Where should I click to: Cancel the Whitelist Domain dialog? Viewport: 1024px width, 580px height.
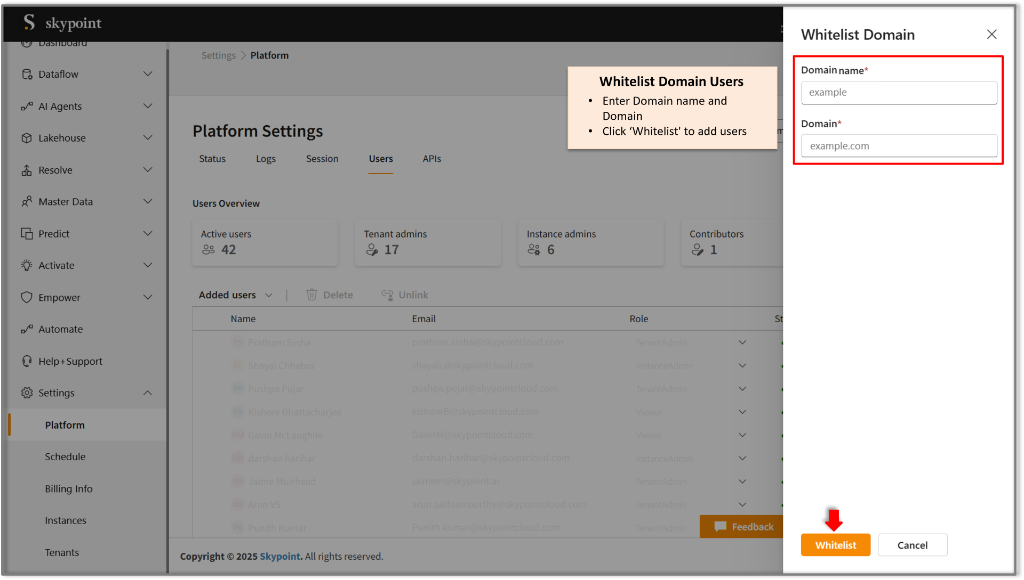point(912,545)
